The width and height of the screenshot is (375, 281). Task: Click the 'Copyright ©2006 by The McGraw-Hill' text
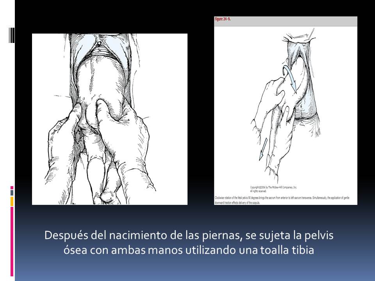(273, 187)
